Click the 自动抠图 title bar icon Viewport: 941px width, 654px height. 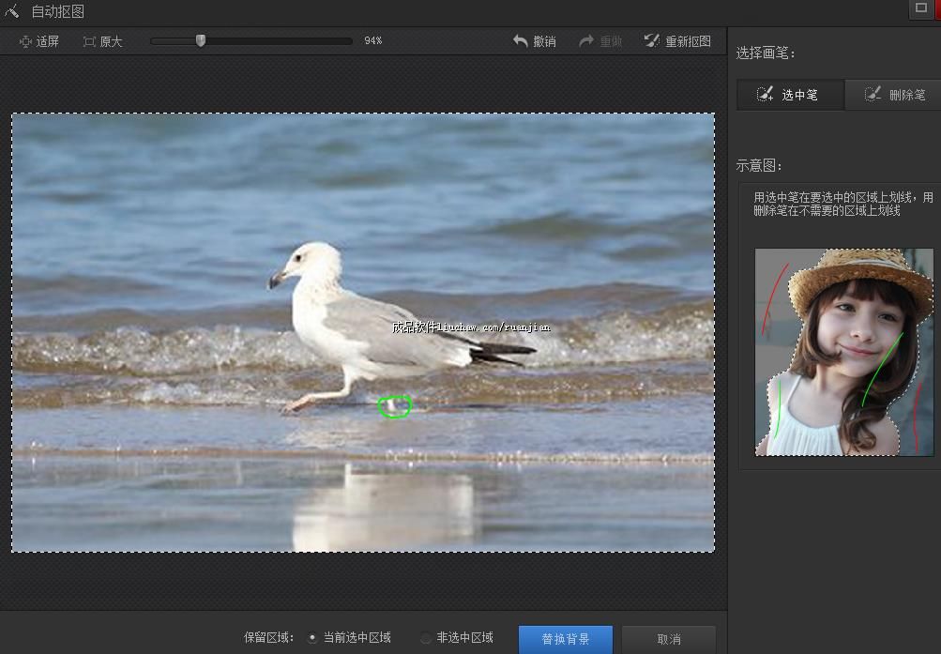12,11
